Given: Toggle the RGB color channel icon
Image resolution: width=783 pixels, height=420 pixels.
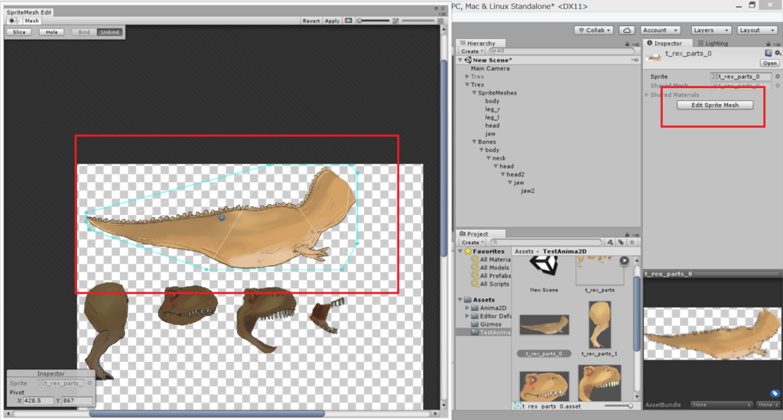Looking at the screenshot, I should click(349, 21).
